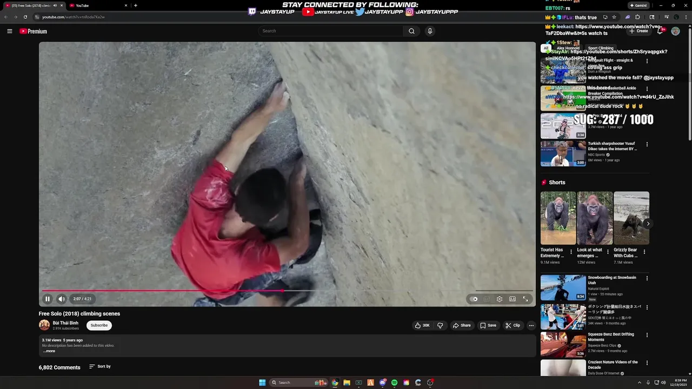
Task: Open Craziest Nature Videos of the Decade
Action: (563, 367)
